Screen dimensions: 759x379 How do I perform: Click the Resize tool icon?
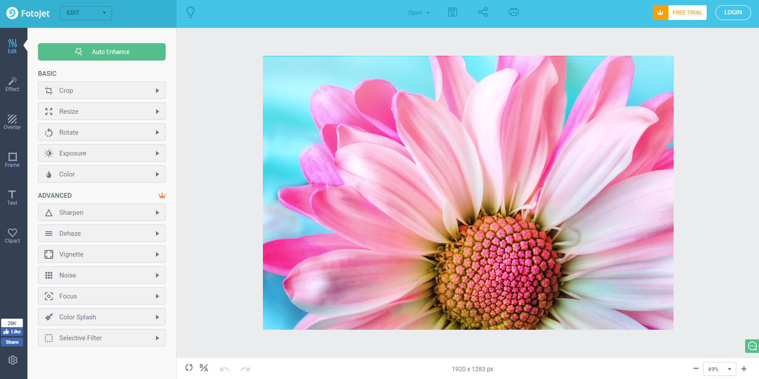(x=49, y=112)
